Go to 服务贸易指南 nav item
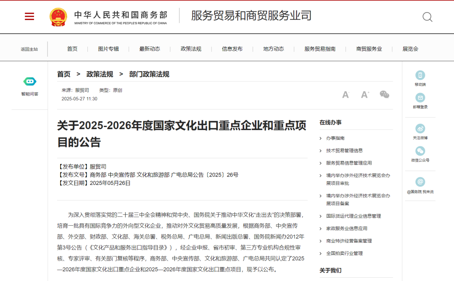This screenshot has width=454, height=281. click(x=320, y=49)
